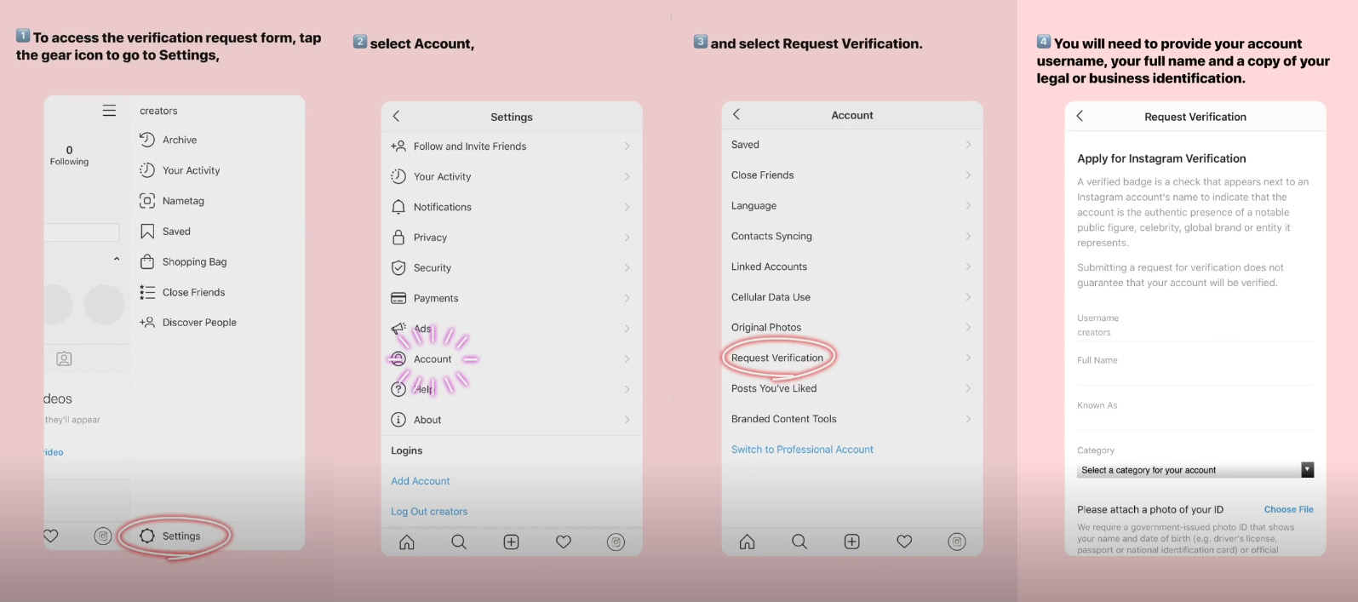
Task: Open the hamburger menu icon above creators
Action: pyautogui.click(x=109, y=111)
